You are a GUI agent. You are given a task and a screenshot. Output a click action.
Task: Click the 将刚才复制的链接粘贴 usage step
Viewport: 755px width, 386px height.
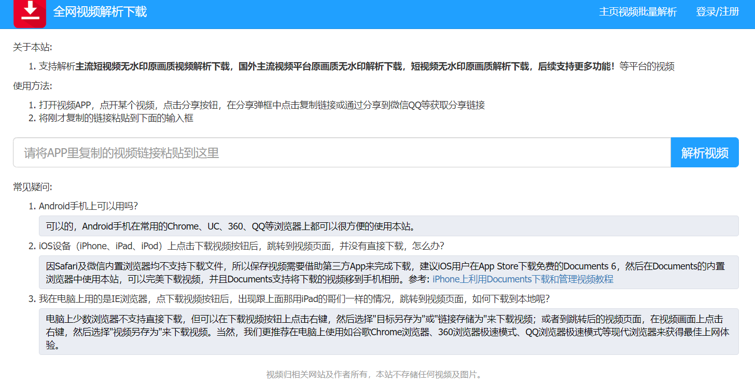point(116,118)
